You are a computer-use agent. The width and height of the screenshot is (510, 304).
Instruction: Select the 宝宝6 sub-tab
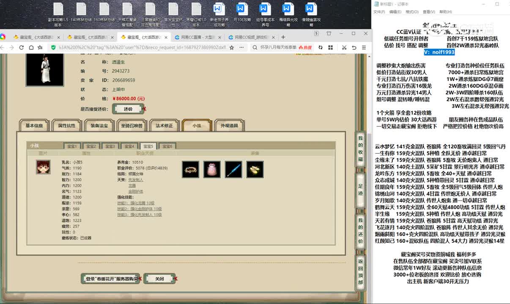[x=167, y=146]
